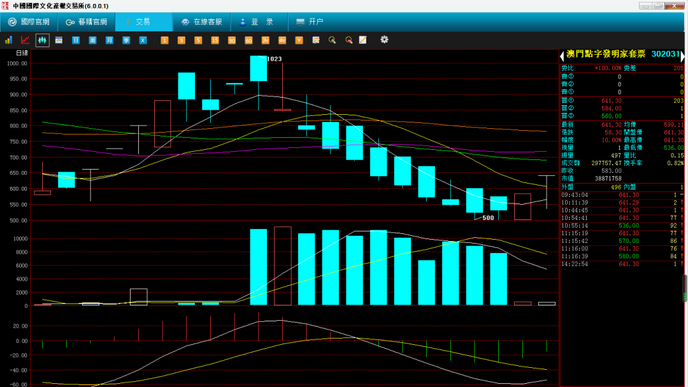
Task: Select the 5-minute chart icon
Action: point(198,40)
